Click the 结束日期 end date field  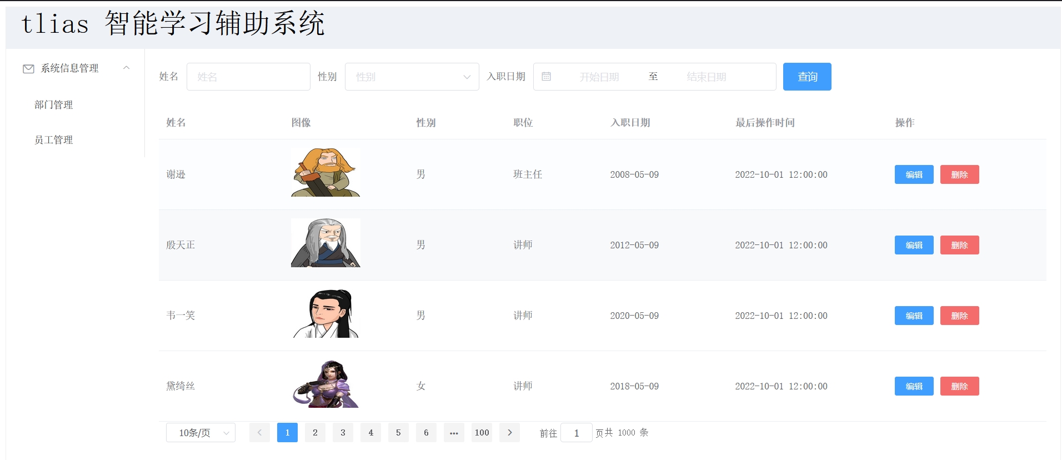point(706,77)
